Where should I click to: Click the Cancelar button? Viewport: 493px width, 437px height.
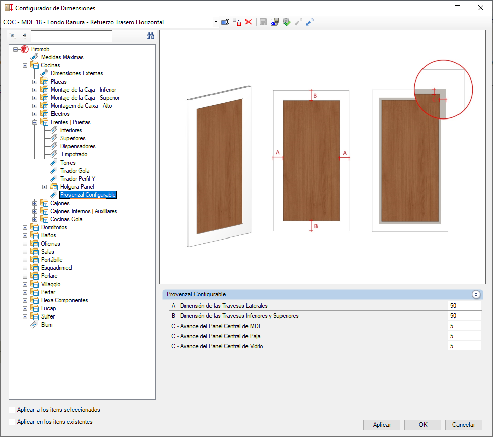point(464,425)
